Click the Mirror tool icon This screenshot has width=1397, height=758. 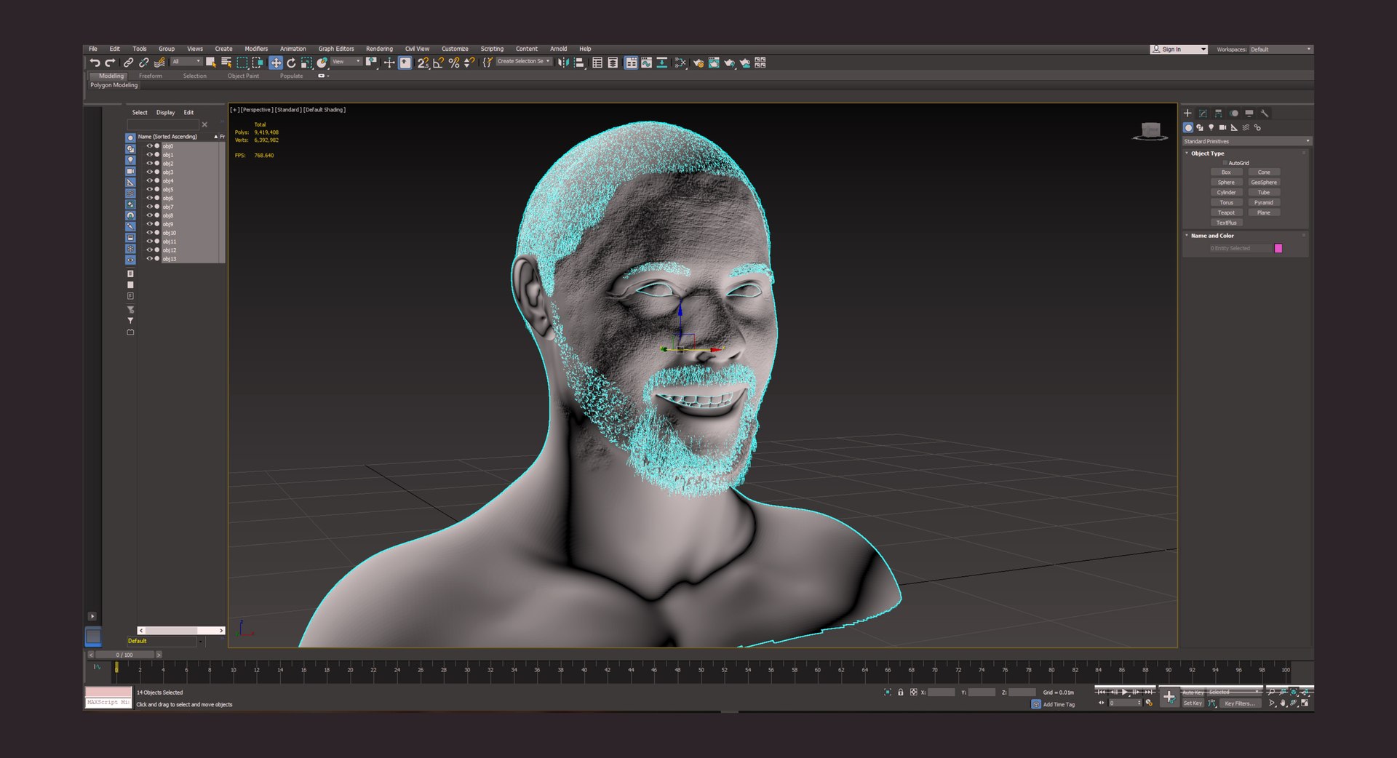[563, 63]
